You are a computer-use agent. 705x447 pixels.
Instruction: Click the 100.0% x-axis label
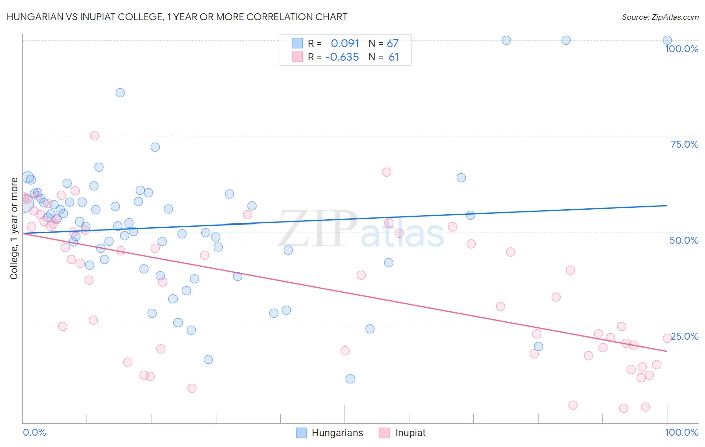point(682,432)
